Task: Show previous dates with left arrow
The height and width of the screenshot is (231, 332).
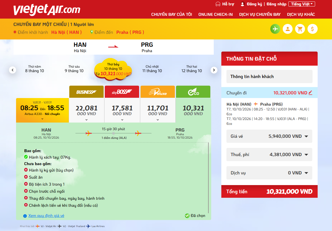Action: (12, 70)
